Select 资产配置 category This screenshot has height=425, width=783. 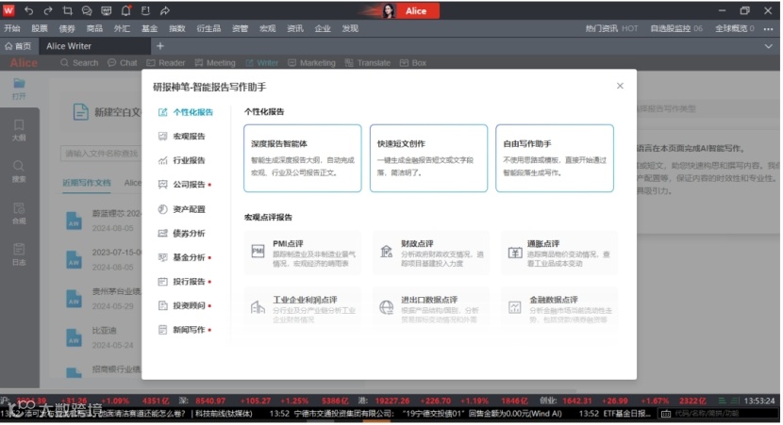182,209
